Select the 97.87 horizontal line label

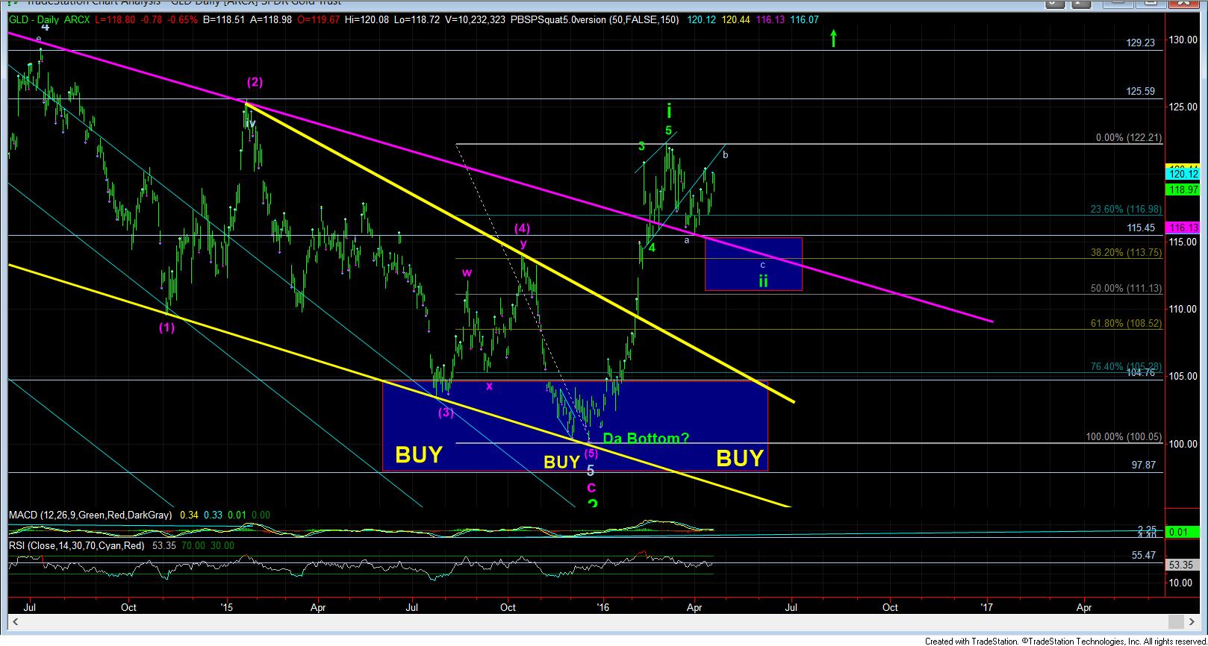coord(1144,465)
